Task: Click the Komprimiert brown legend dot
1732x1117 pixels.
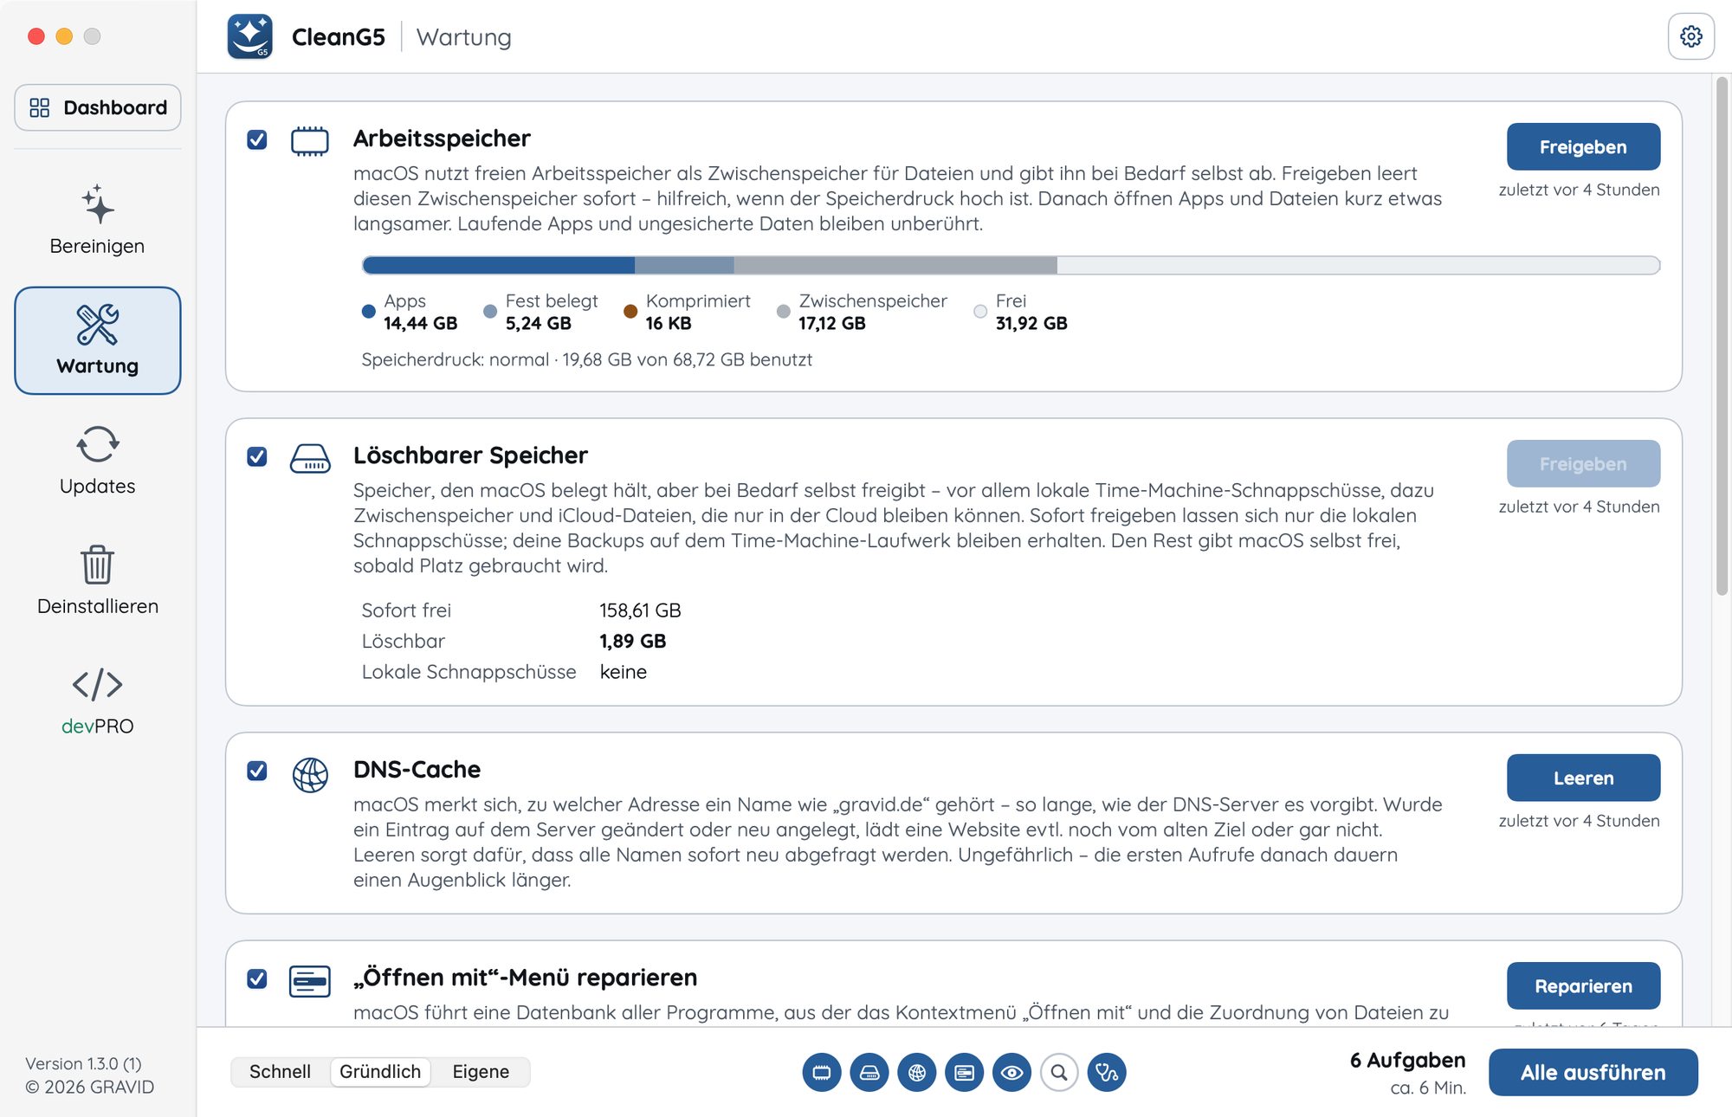Action: pos(630,311)
